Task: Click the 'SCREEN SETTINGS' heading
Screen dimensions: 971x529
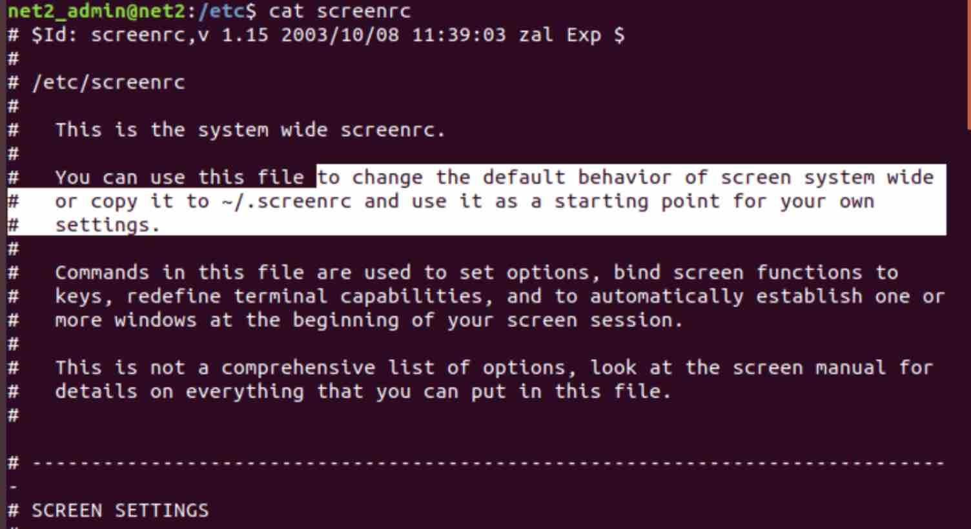Action: pyautogui.click(x=120, y=511)
